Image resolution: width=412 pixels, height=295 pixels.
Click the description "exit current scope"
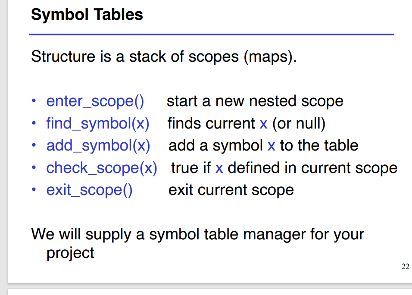coord(231,190)
